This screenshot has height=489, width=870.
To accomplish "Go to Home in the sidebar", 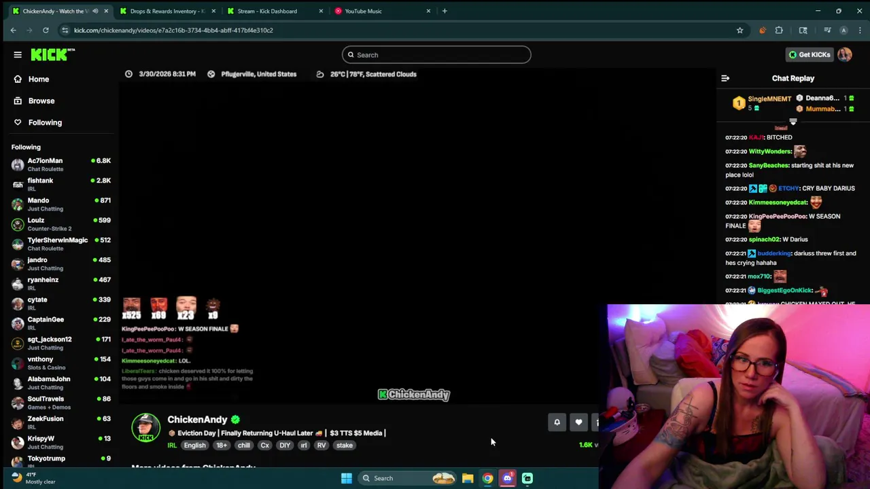I will click(39, 79).
